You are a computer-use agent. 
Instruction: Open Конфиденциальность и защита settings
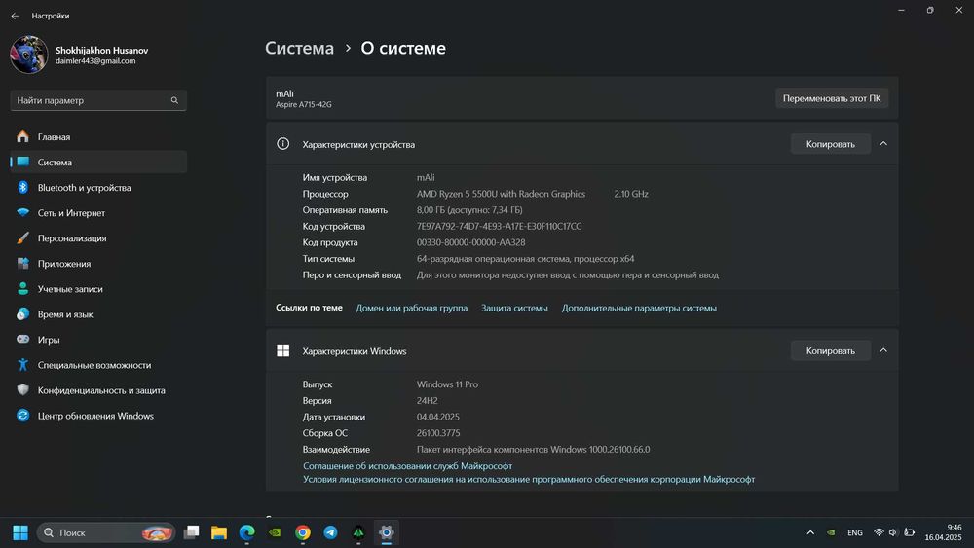pyautogui.click(x=98, y=390)
